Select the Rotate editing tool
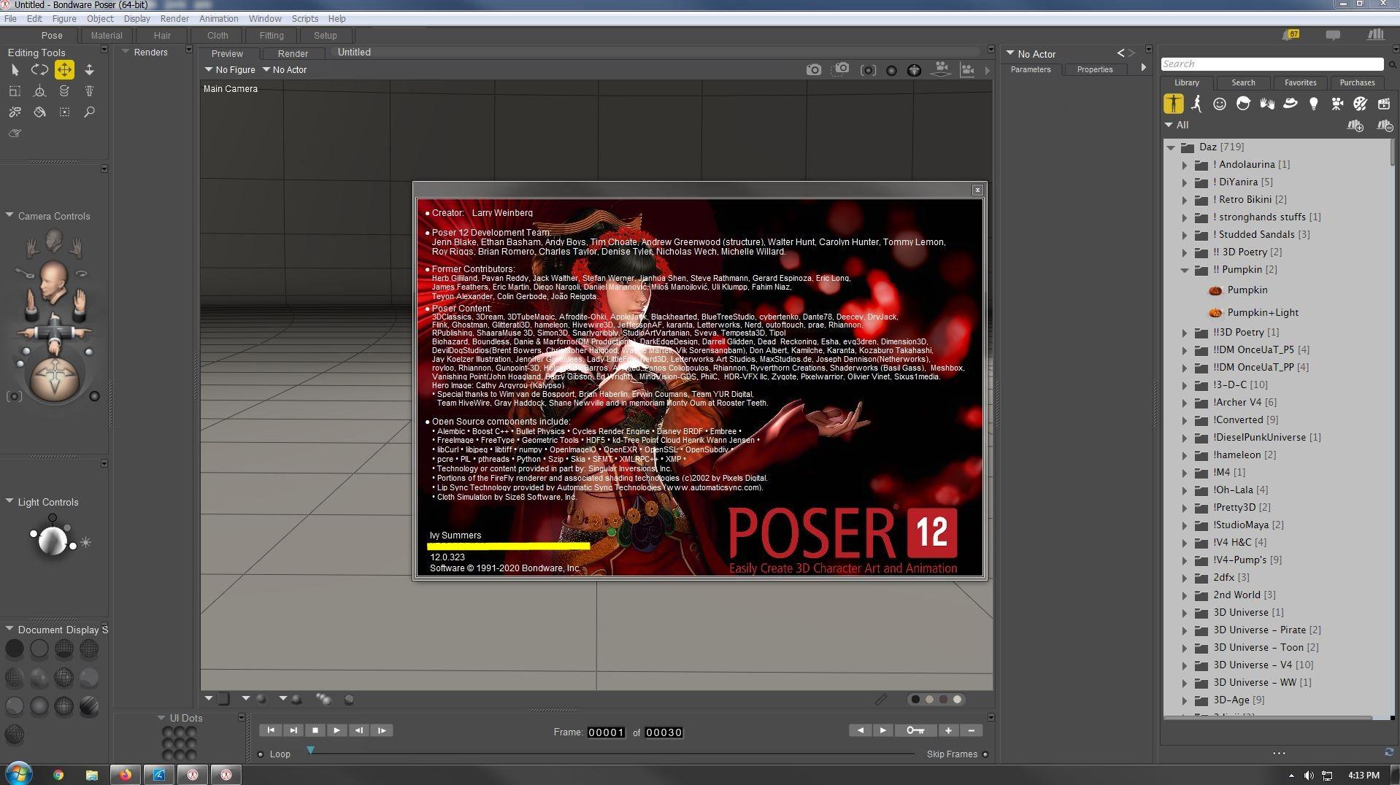The height and width of the screenshot is (785, 1400). pyautogui.click(x=39, y=70)
